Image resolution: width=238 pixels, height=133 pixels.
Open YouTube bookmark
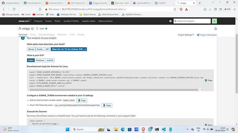tap(38, 14)
